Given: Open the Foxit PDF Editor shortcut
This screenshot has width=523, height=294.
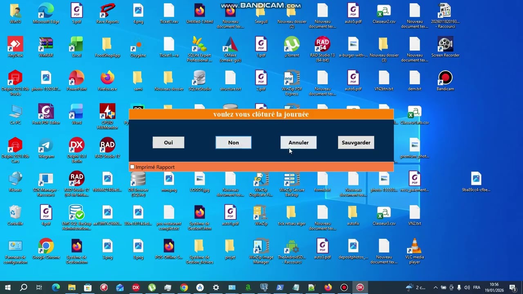Looking at the screenshot, I should coord(46,114).
